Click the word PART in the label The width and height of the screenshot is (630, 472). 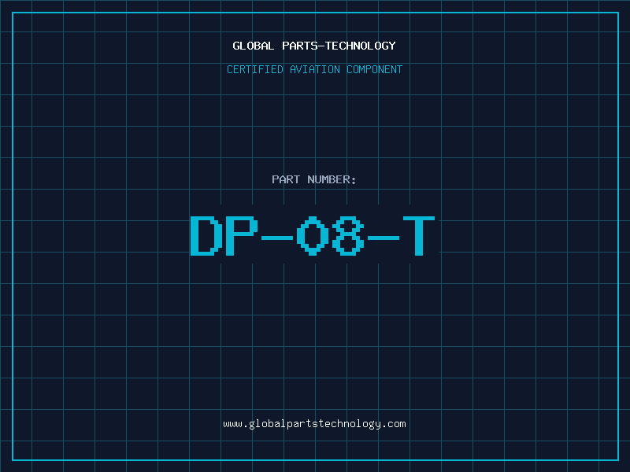tap(286, 179)
